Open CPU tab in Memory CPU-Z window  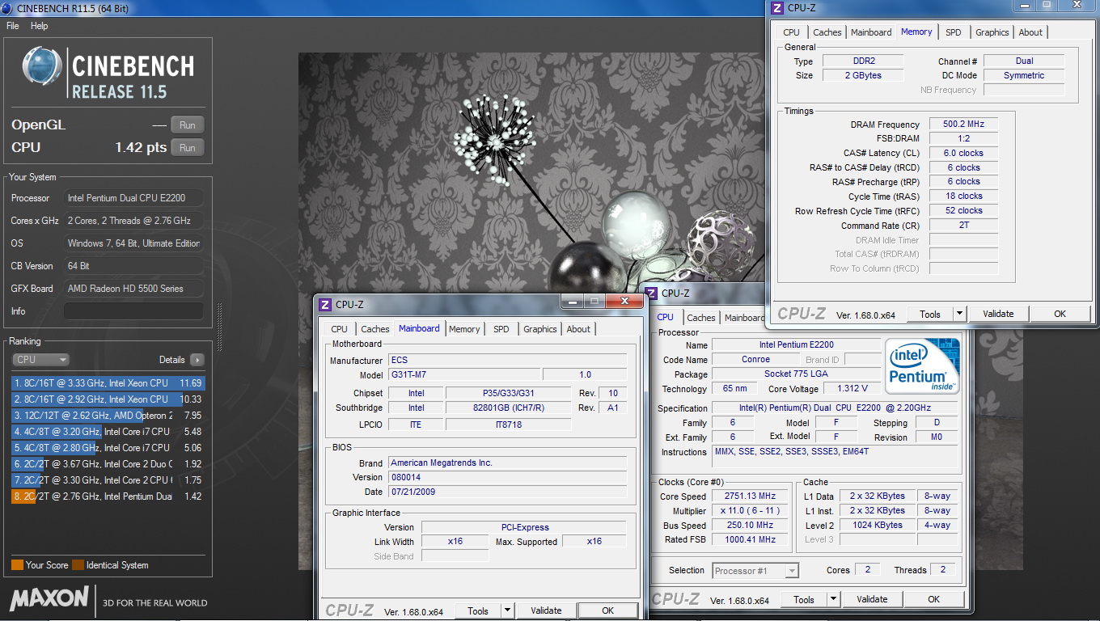tap(791, 32)
